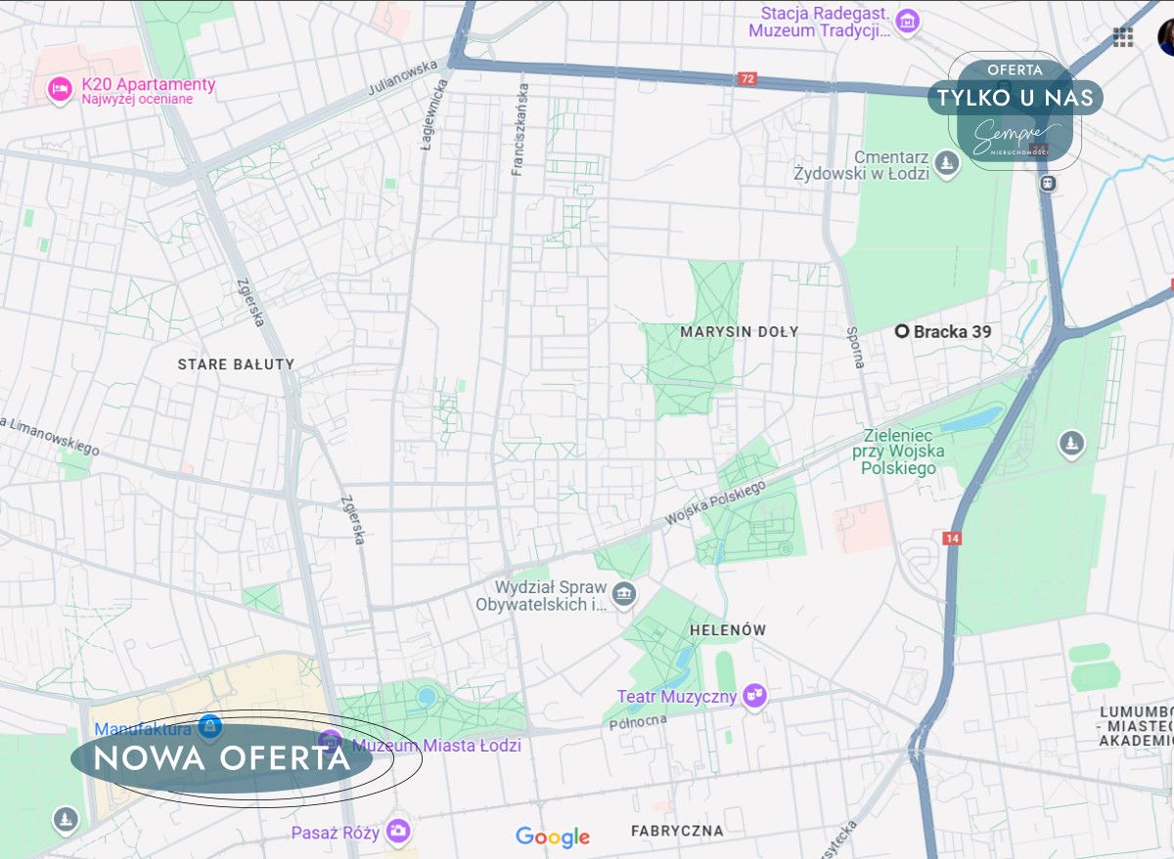Click the Manufaktura shopping mall icon
The image size is (1174, 859).
pyautogui.click(x=208, y=727)
